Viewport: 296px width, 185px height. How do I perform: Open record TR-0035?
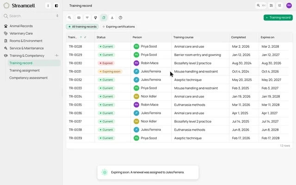[75, 105]
